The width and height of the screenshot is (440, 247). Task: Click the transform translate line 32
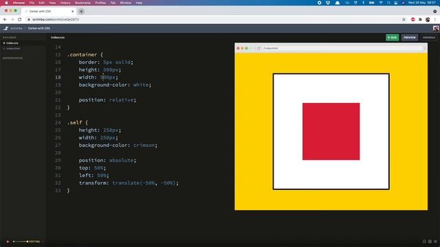pyautogui.click(x=129, y=183)
